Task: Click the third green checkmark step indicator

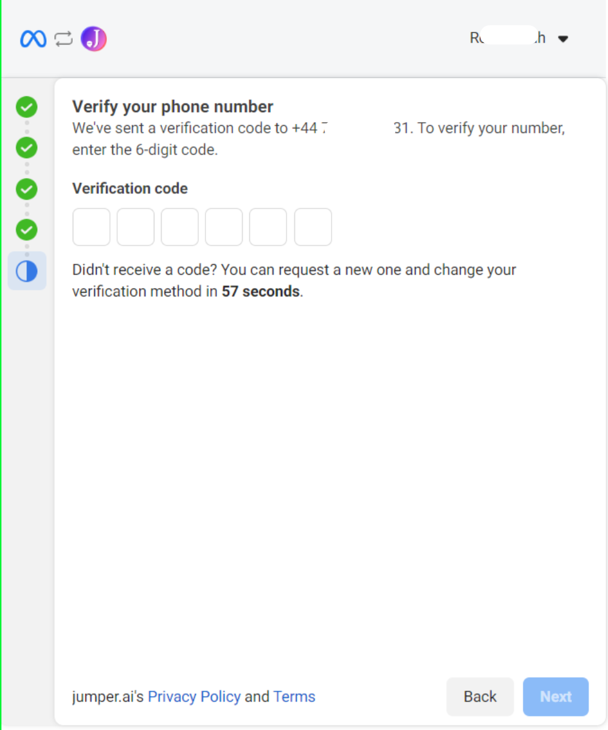Action: click(26, 188)
